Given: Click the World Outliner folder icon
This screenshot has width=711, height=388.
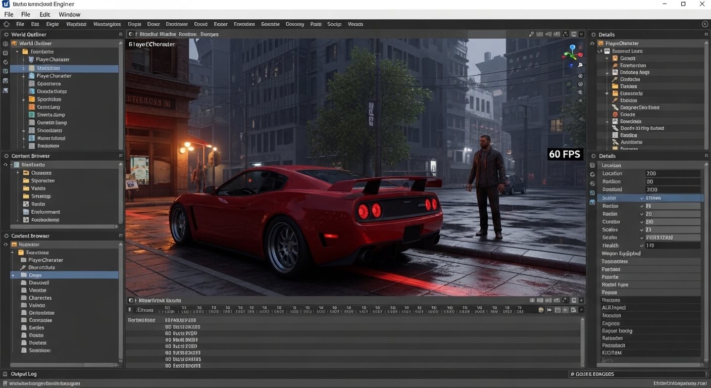Looking at the screenshot, I should pyautogui.click(x=14, y=43).
